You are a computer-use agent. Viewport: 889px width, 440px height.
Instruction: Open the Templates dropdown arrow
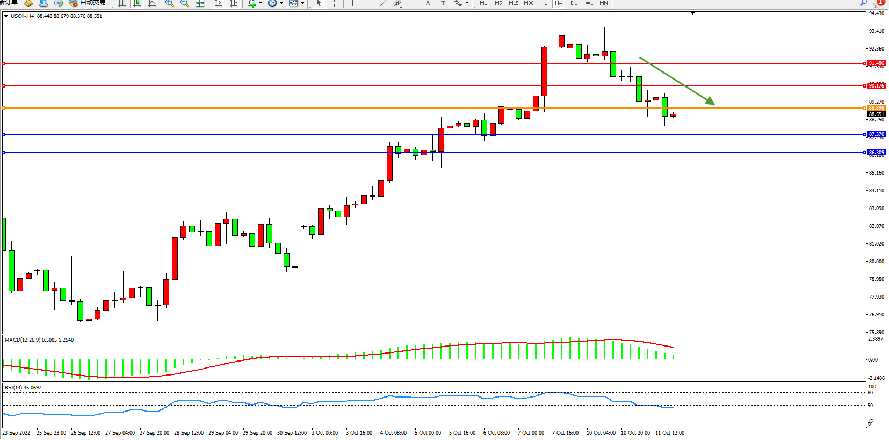click(302, 3)
